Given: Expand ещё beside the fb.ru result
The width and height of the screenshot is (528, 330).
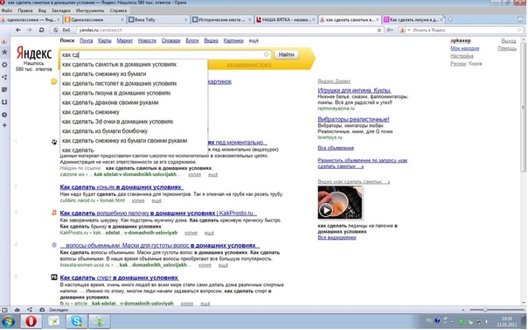Looking at the screenshot, I should coord(205,304).
